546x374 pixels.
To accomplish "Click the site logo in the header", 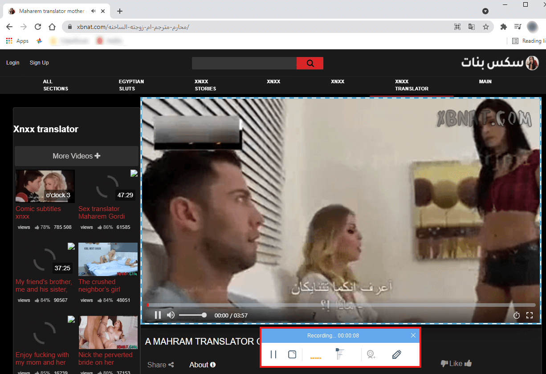I will click(500, 63).
